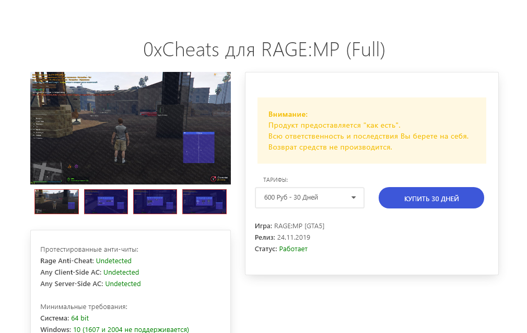The image size is (527, 333).
Task: Click Windows value "10 (1607 и 2004 не поддерживается)"
Action: (x=131, y=330)
